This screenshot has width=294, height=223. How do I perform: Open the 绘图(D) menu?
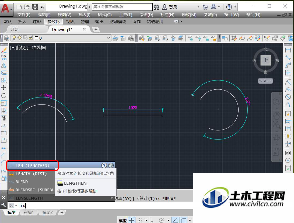[146, 15]
